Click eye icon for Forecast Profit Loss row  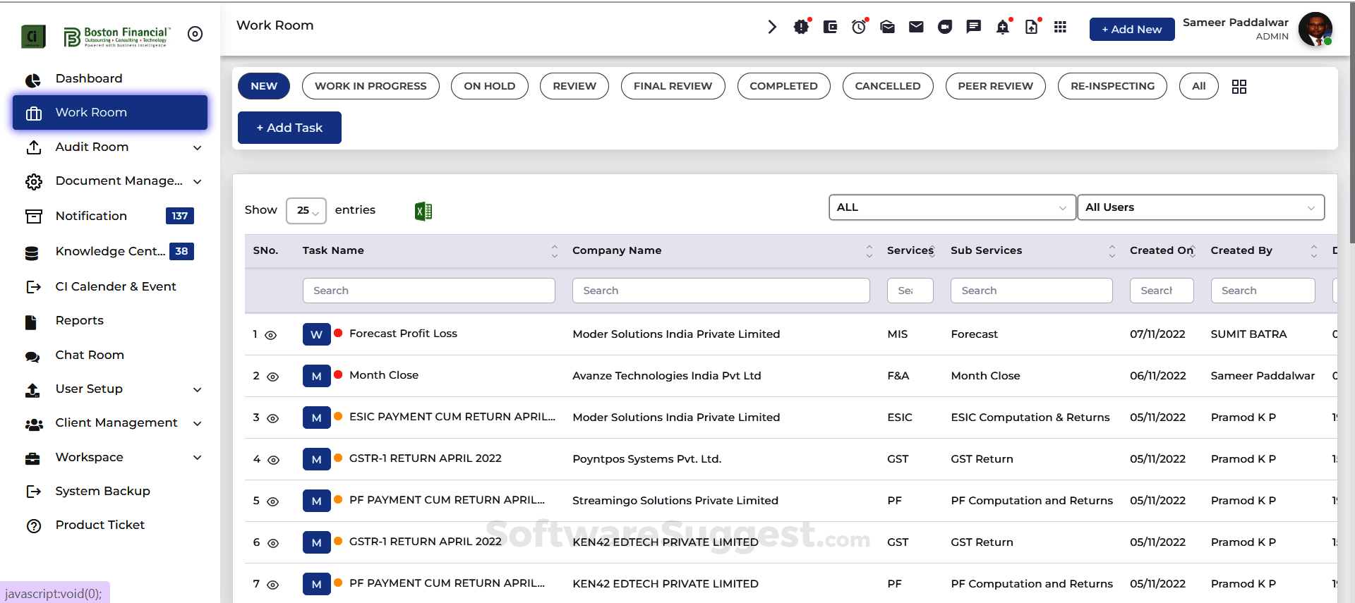(270, 335)
